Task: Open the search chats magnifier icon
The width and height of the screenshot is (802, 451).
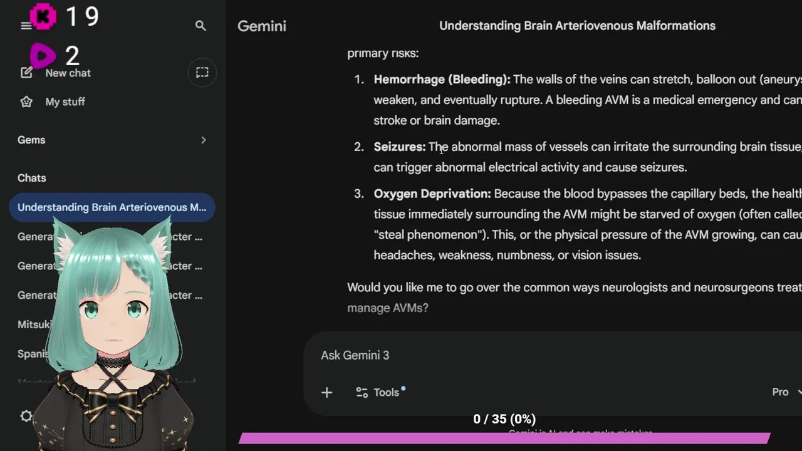Action: pyautogui.click(x=200, y=26)
